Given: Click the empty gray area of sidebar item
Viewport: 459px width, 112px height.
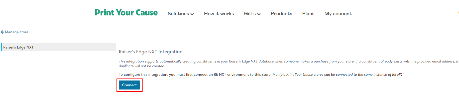Looking at the screenshot, I should tap(75, 47).
